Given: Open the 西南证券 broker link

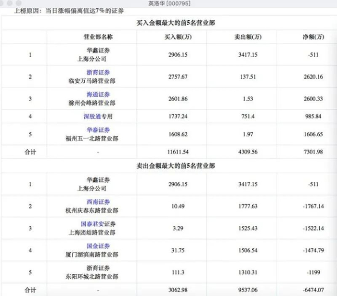Looking at the screenshot, I should pyautogui.click(x=98, y=202).
